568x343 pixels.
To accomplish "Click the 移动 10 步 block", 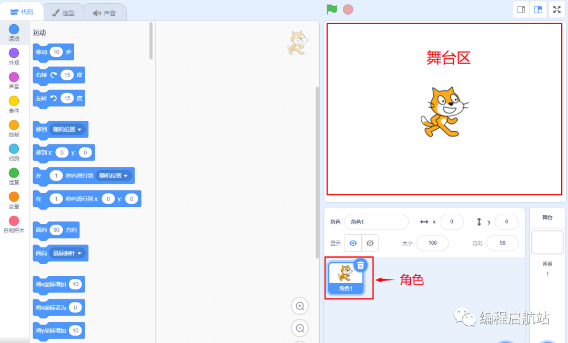I will (53, 52).
